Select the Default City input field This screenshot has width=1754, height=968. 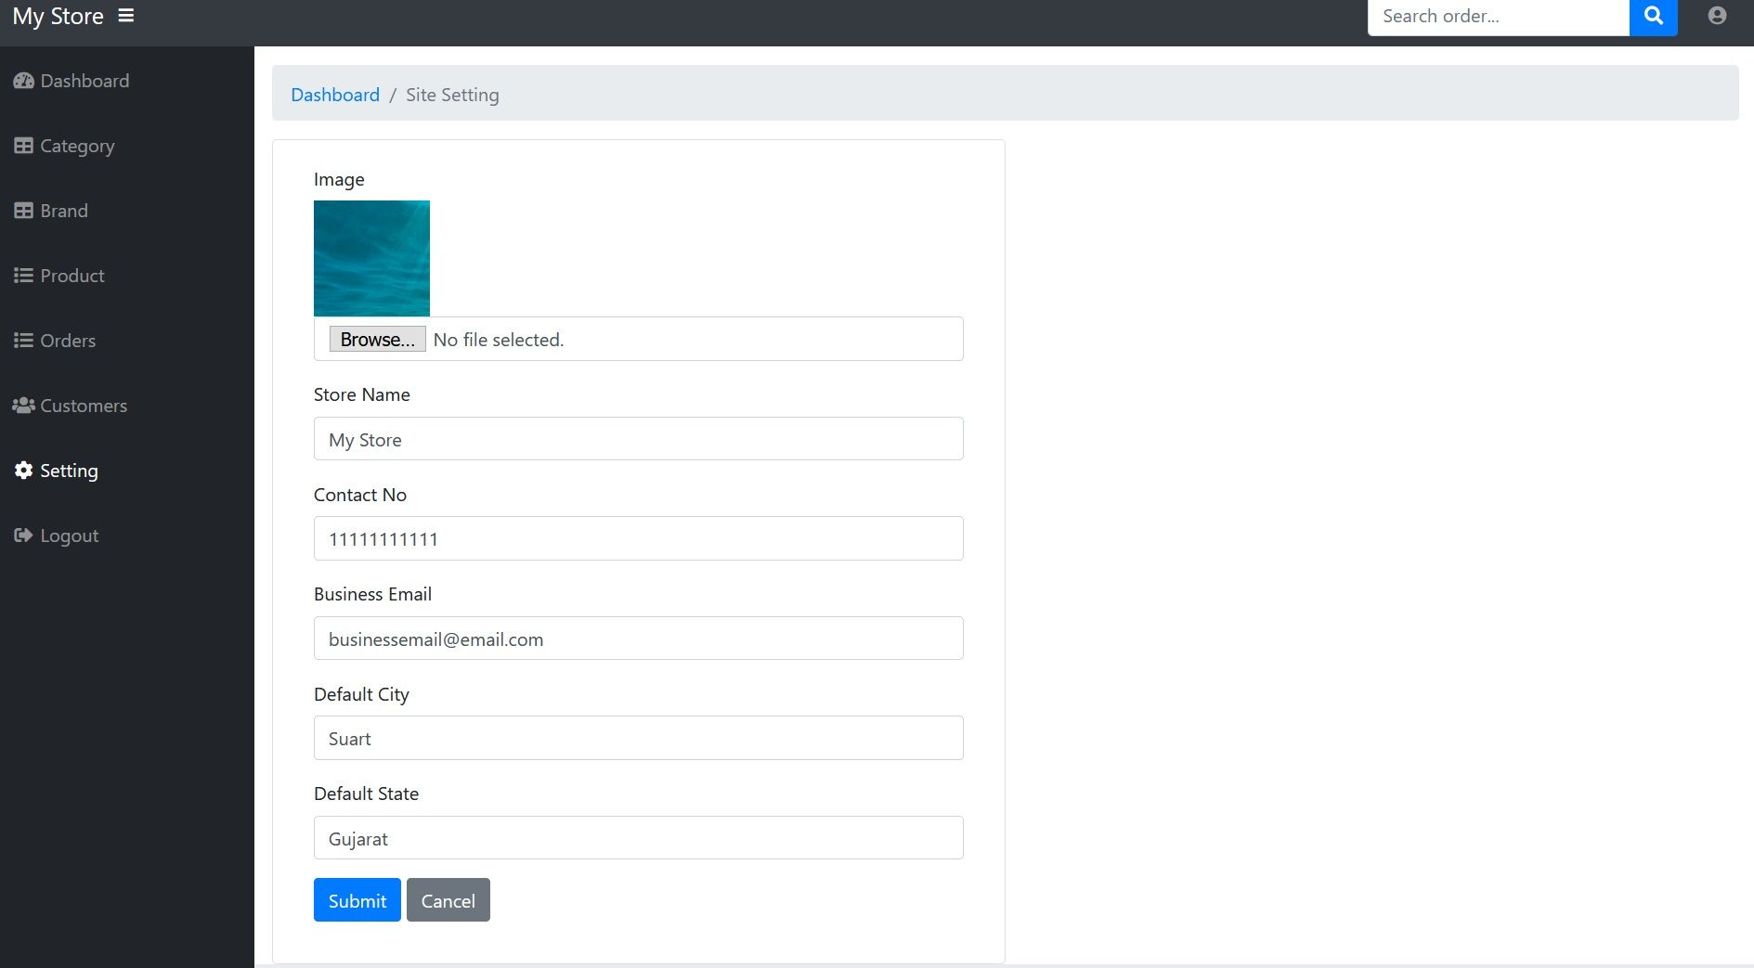pos(638,738)
